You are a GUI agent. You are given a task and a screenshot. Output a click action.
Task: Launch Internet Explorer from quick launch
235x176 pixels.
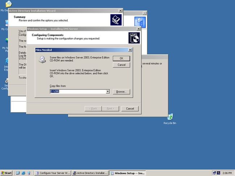coord(23,173)
